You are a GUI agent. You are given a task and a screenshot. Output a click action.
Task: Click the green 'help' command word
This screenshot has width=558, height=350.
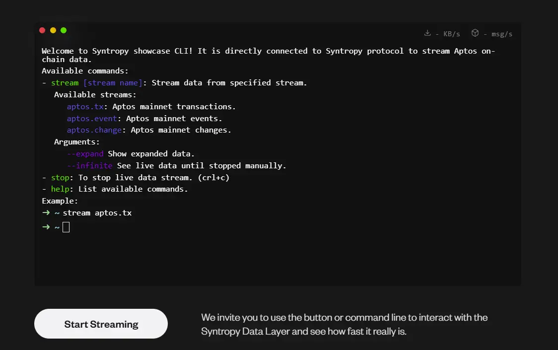click(x=60, y=189)
